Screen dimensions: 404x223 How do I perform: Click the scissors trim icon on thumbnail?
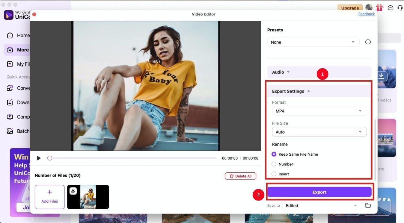coord(73,191)
